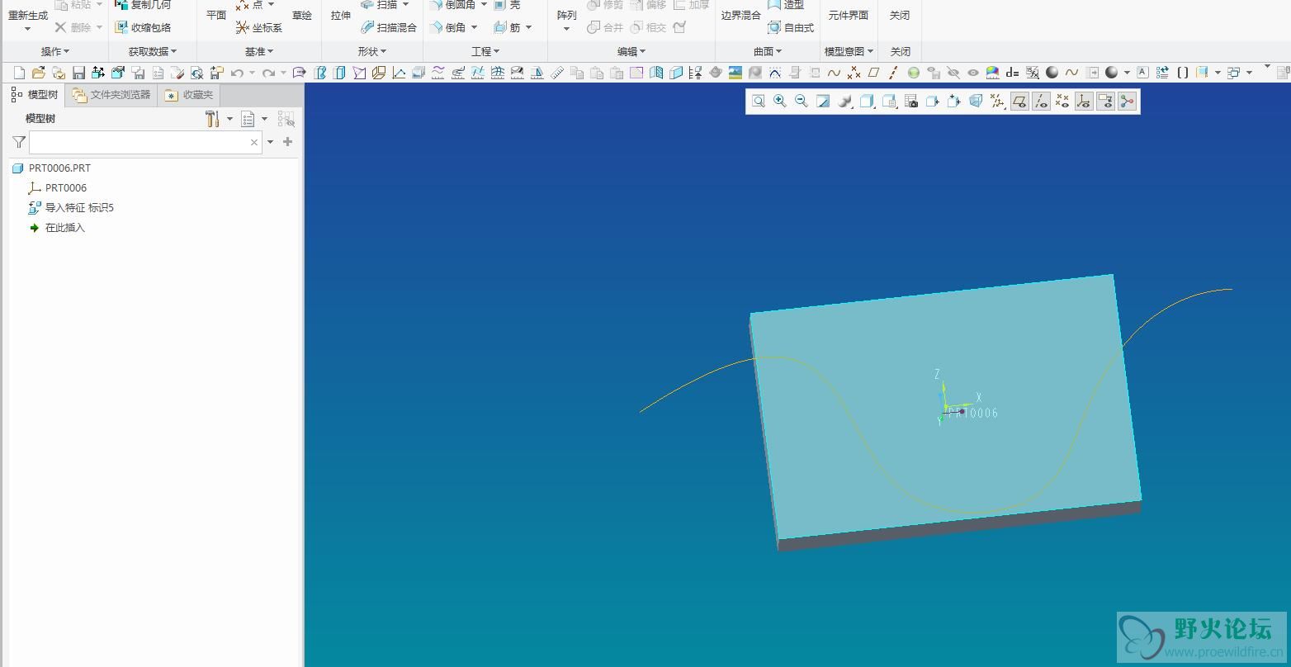The width and height of the screenshot is (1291, 667).
Task: Click the model tree settings hammer icon
Action: [212, 119]
